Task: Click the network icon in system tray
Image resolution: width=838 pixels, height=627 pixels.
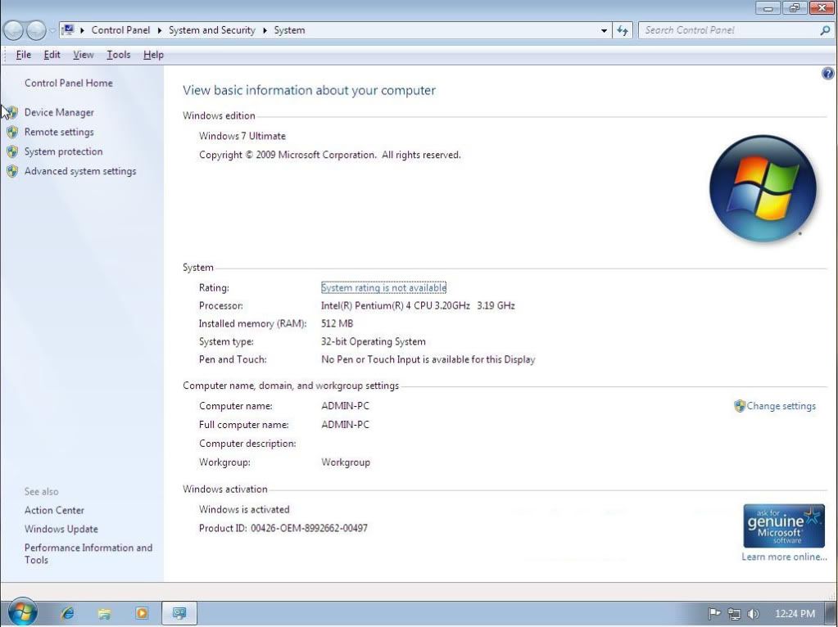Action: [734, 614]
